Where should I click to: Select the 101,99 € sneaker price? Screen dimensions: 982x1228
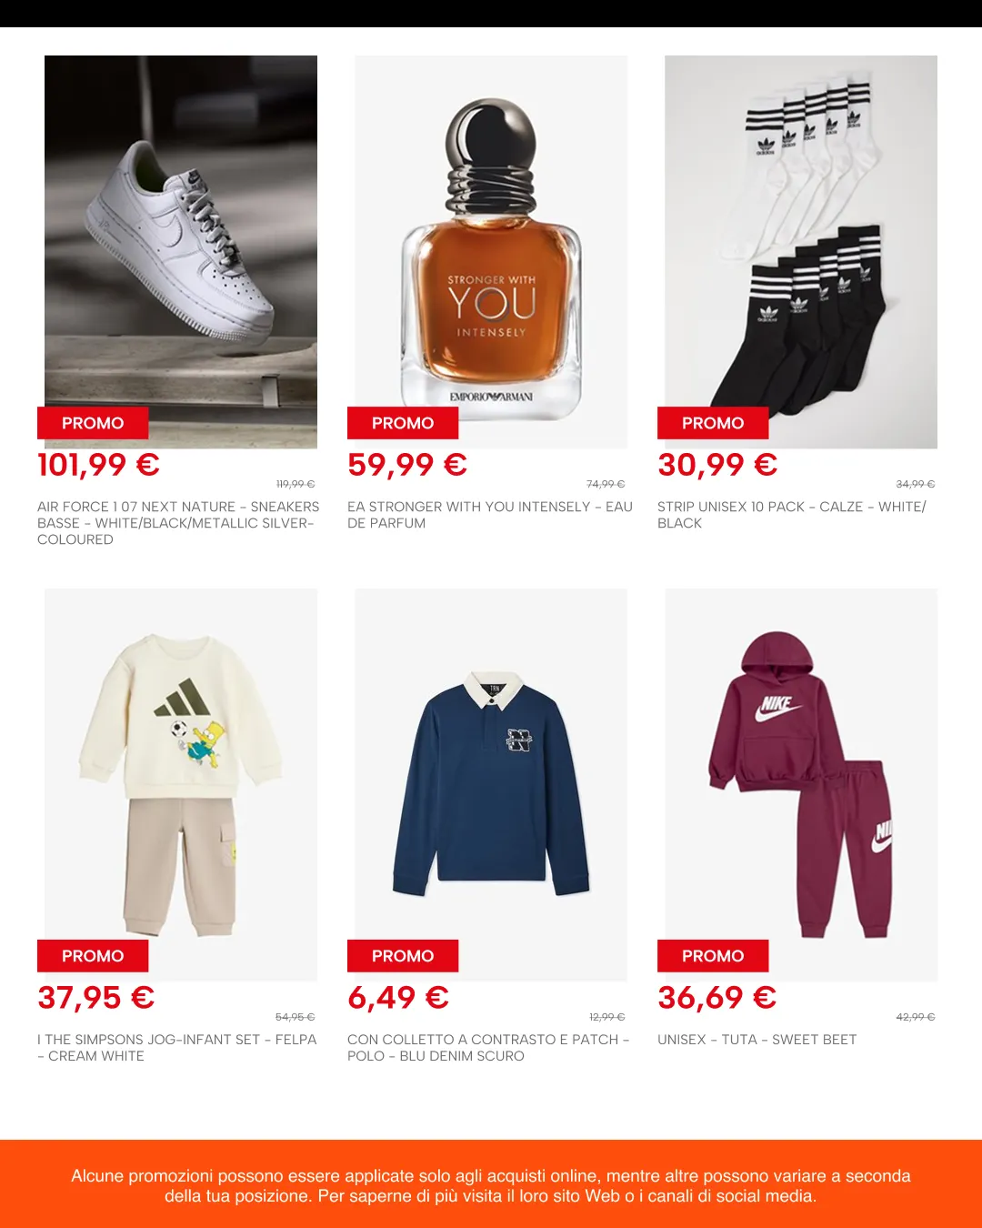pos(98,465)
